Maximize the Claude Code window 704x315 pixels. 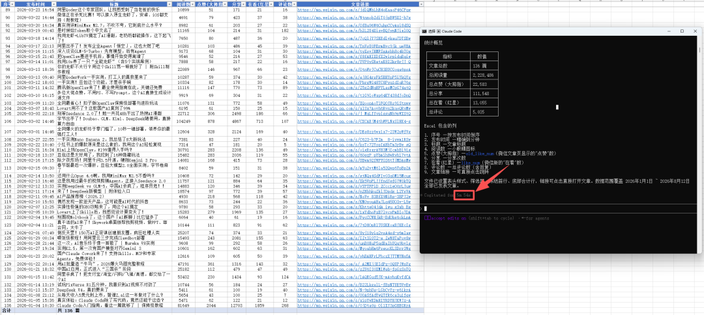[x=682, y=31]
